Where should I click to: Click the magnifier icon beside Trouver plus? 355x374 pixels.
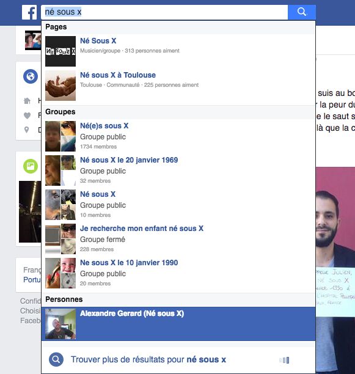[56, 359]
